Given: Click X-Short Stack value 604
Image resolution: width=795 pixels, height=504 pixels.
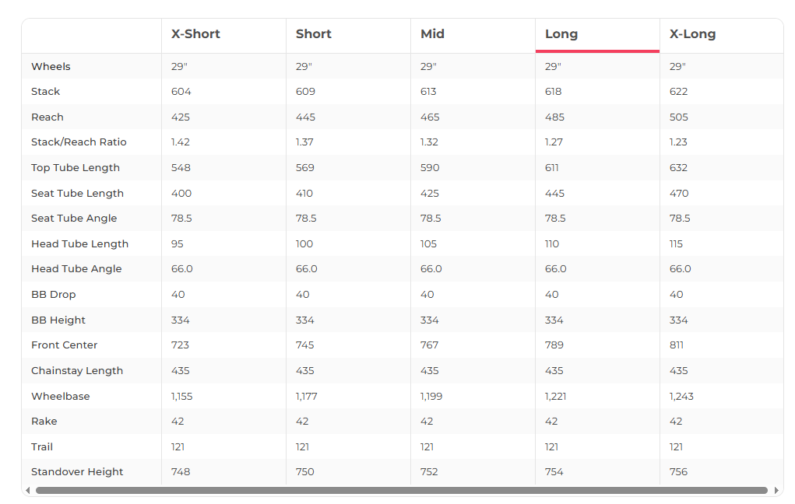Looking at the screenshot, I should (x=181, y=92).
